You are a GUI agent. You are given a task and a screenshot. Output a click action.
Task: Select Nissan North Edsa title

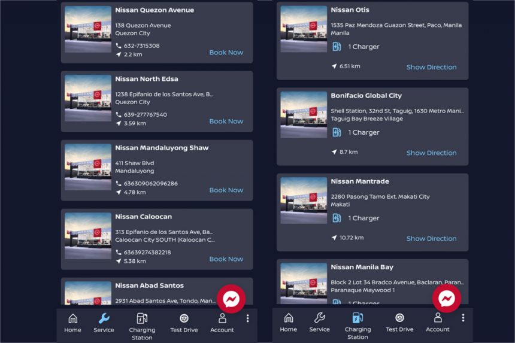[x=147, y=79]
